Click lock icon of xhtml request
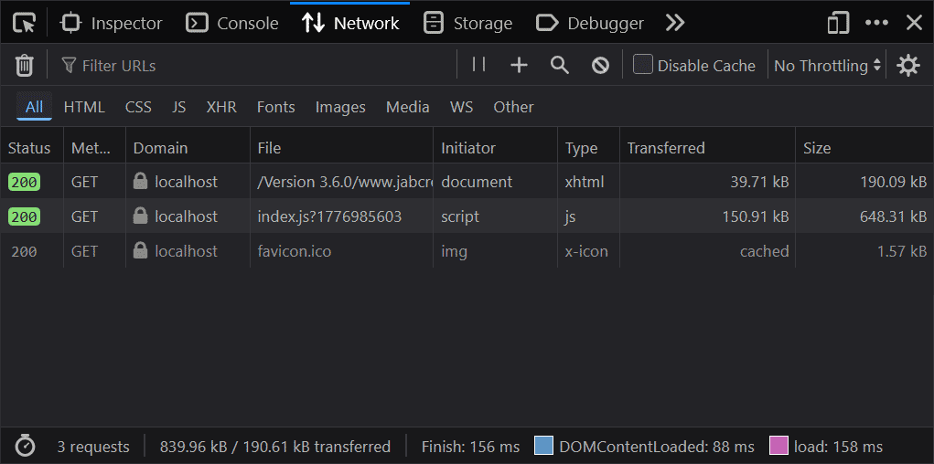This screenshot has height=464, width=934. tap(141, 181)
